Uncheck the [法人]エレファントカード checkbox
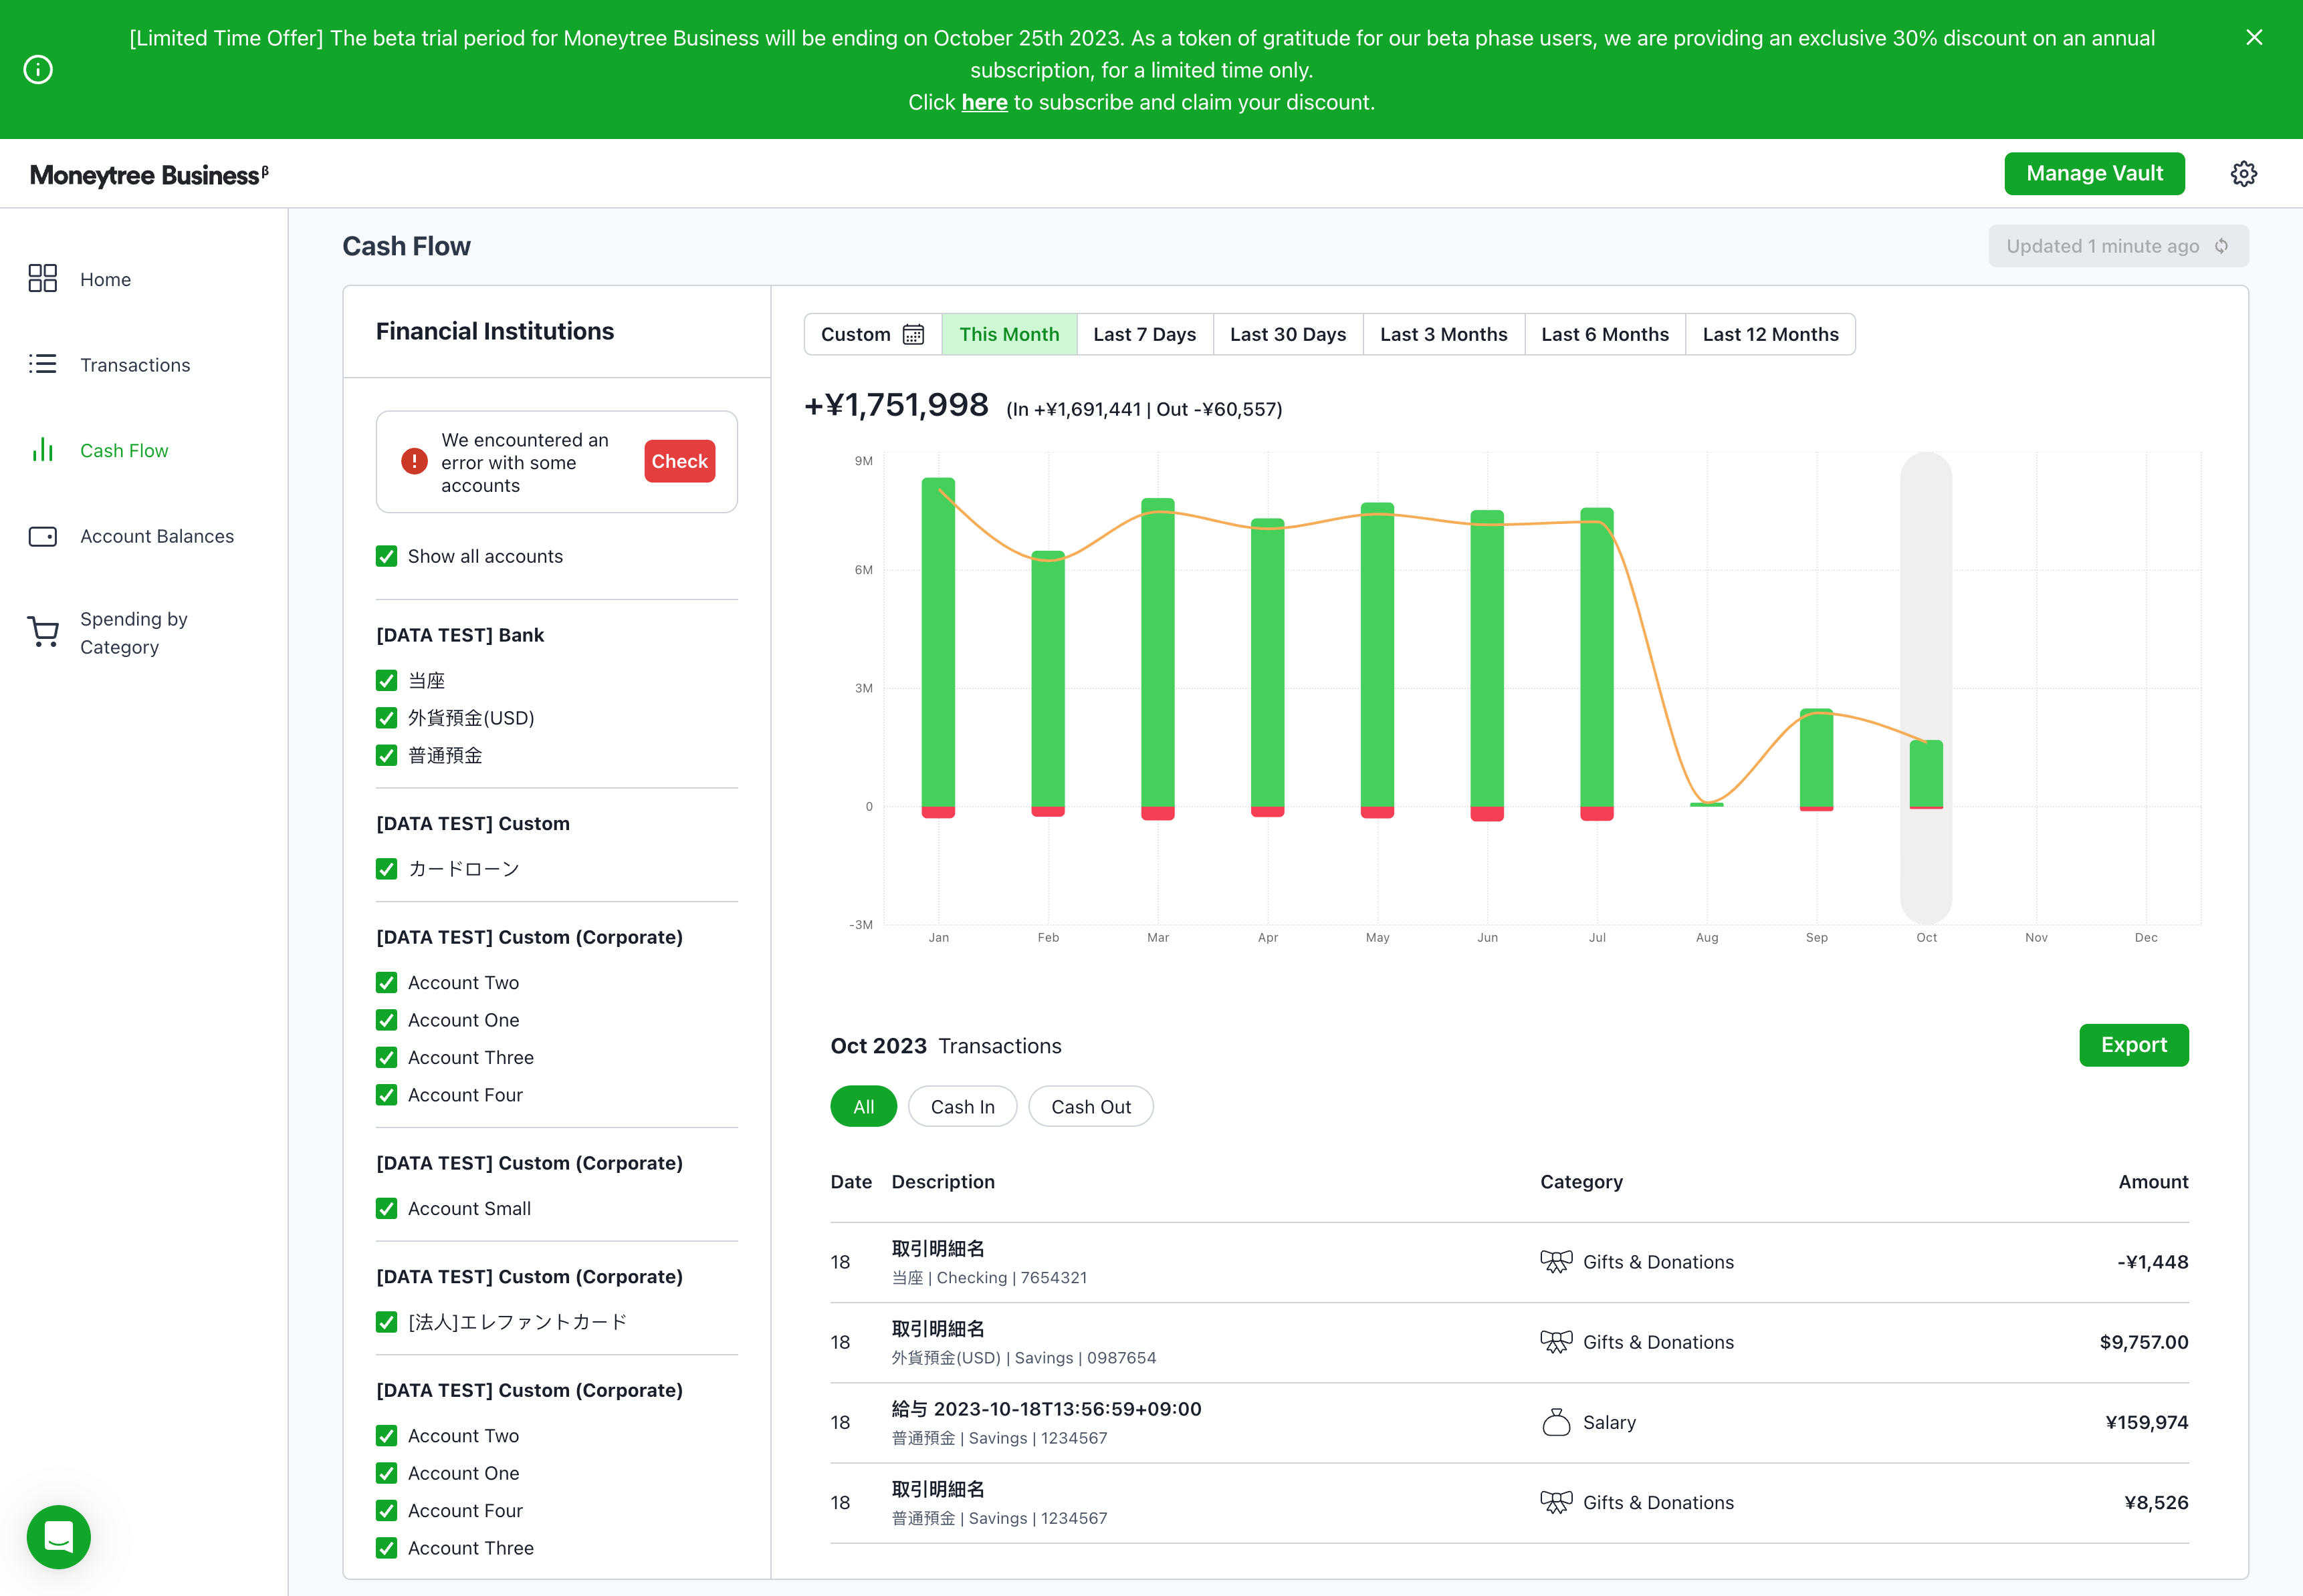Viewport: 2303px width, 1596px height. [386, 1322]
